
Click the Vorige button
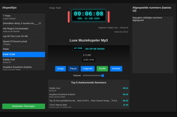(x=60, y=68)
